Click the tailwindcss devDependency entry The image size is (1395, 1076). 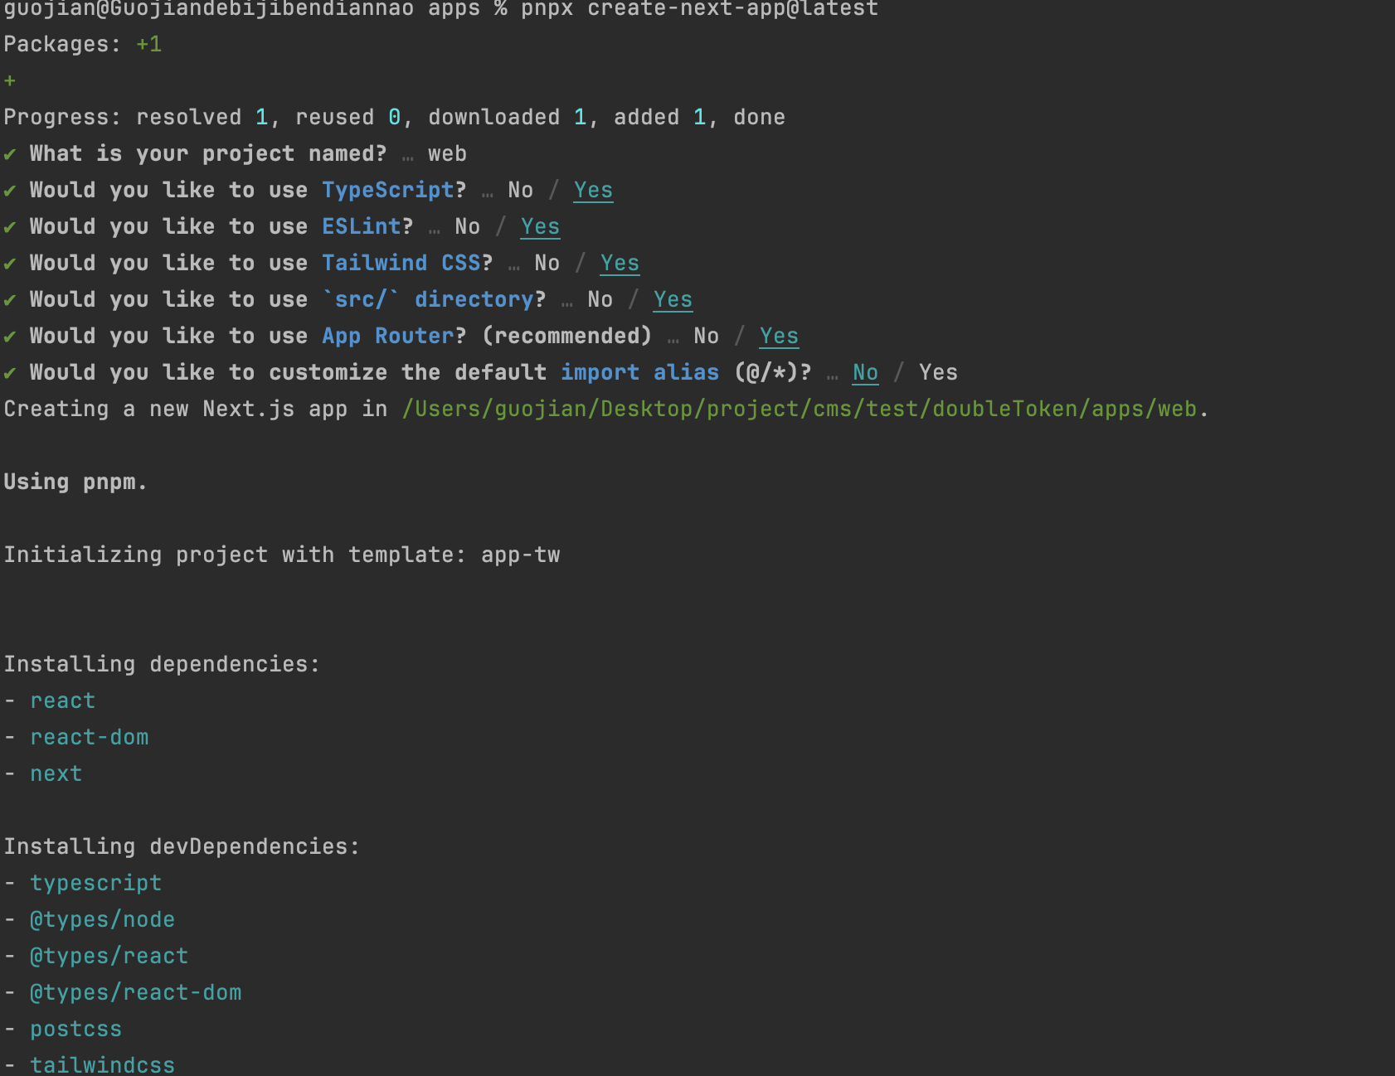(103, 1064)
